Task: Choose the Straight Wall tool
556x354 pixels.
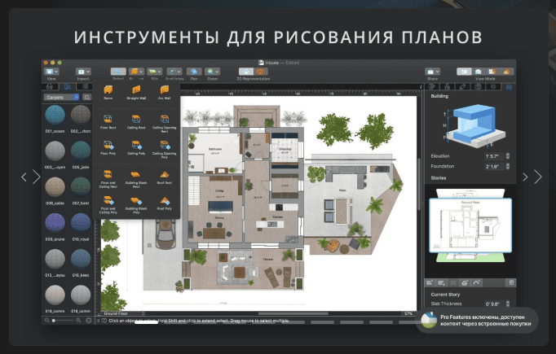Action: [x=136, y=92]
